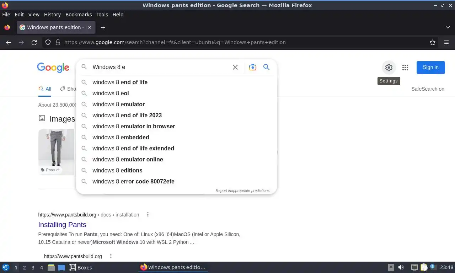Choose suggestion windows 8 eol
The image size is (455, 273).
click(x=176, y=93)
